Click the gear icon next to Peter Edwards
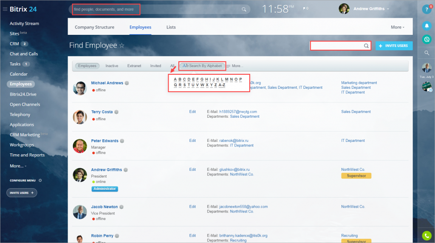The height and width of the screenshot is (243, 435). pyautogui.click(x=122, y=141)
